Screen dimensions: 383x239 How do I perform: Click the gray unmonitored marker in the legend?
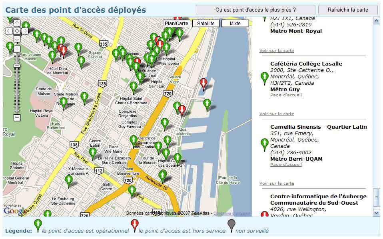(231, 225)
